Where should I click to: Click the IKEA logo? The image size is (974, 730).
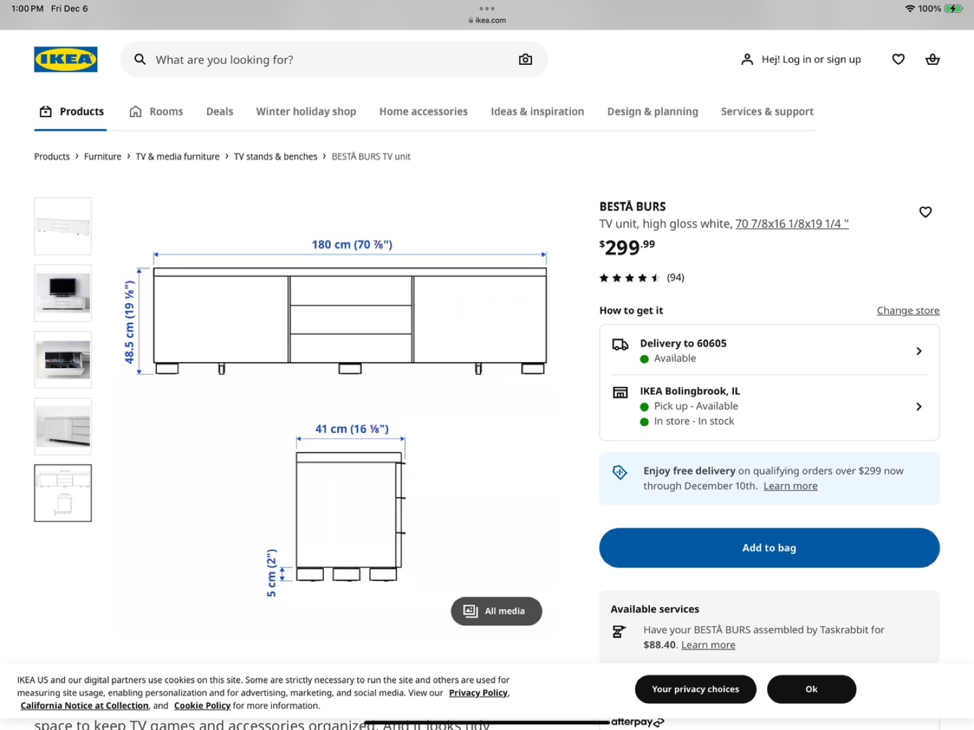[x=66, y=60]
